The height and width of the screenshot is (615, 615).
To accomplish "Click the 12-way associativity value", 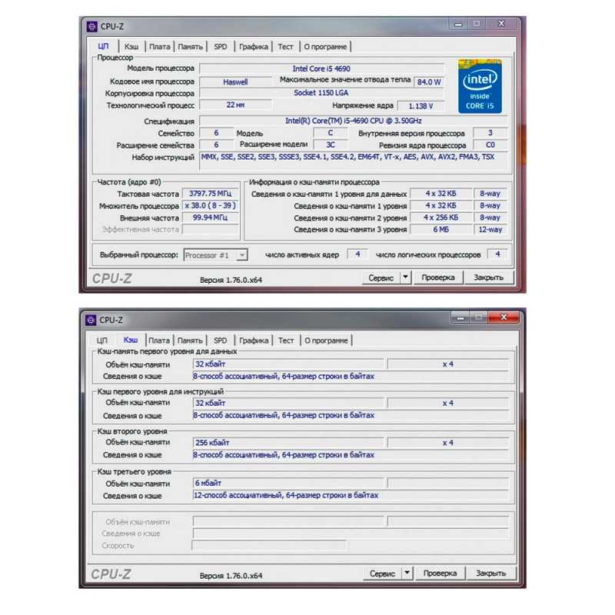I will point(490,229).
